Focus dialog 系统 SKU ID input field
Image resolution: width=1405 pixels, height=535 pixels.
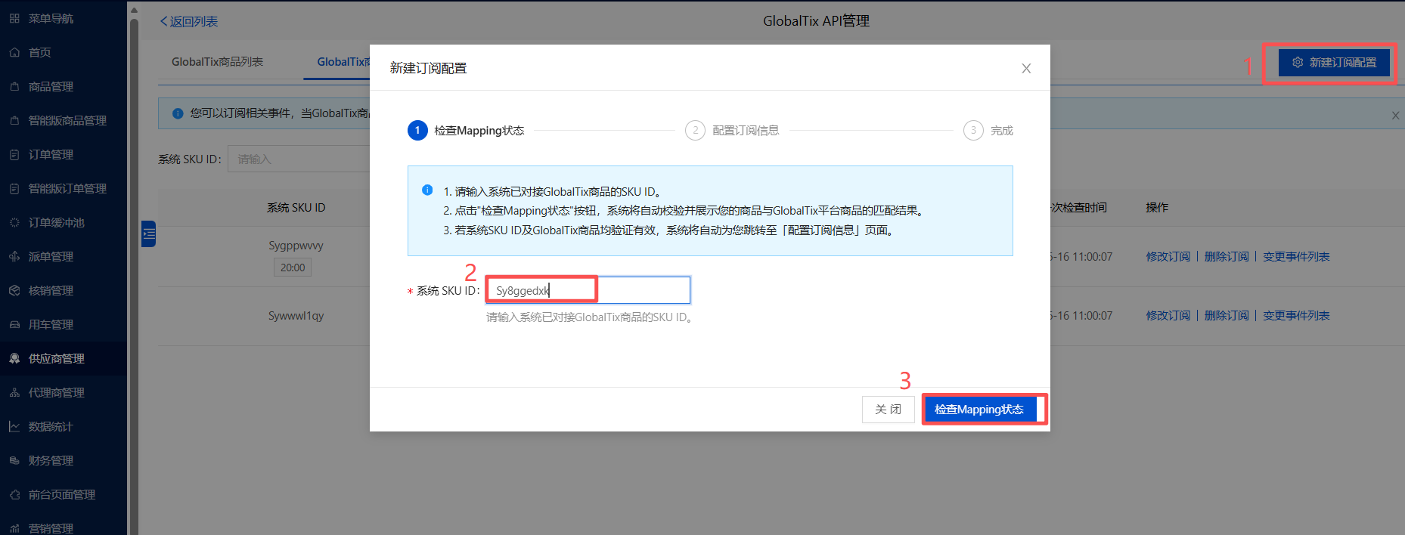pos(588,290)
